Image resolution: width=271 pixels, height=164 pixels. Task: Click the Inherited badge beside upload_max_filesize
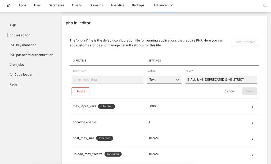pyautogui.click(x=113, y=154)
